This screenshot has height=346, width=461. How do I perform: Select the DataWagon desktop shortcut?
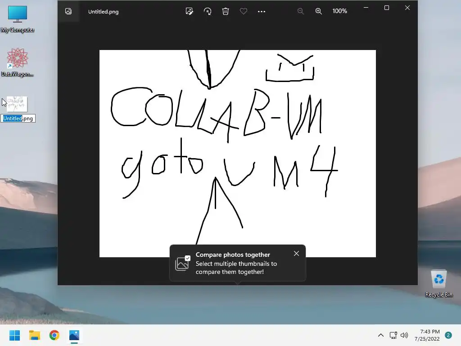coord(18,62)
